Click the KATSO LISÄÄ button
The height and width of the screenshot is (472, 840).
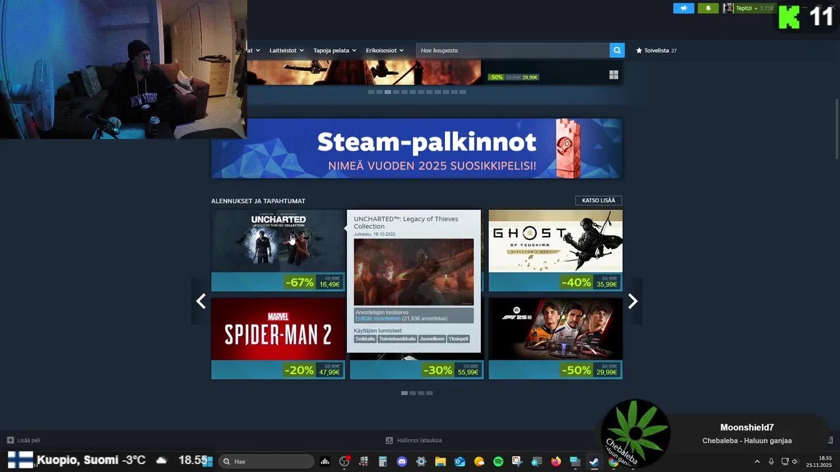pos(598,201)
